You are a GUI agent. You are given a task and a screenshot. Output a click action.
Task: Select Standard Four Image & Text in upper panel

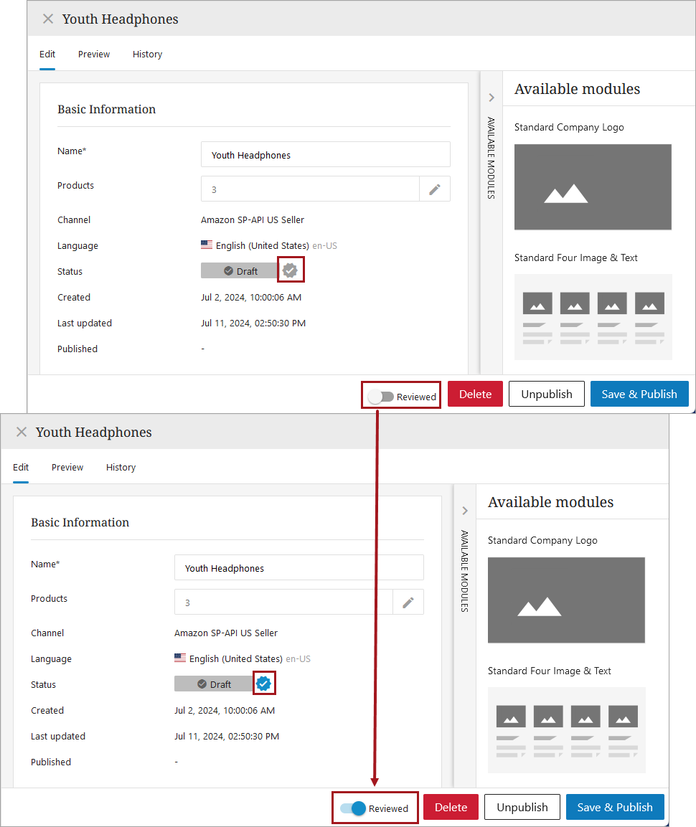[593, 316]
